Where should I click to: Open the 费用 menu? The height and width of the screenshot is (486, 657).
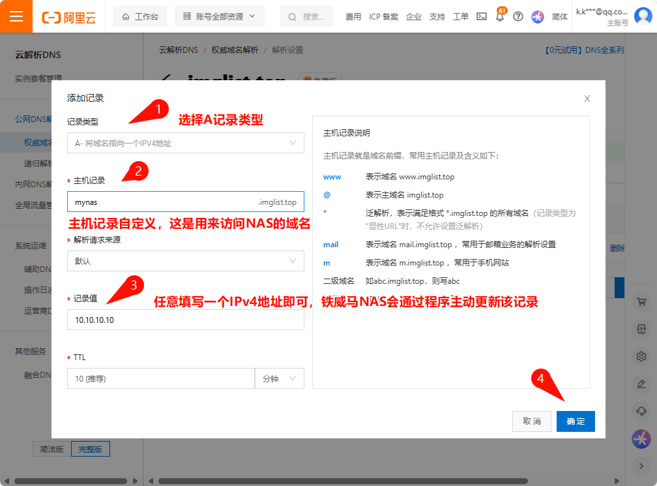353,17
